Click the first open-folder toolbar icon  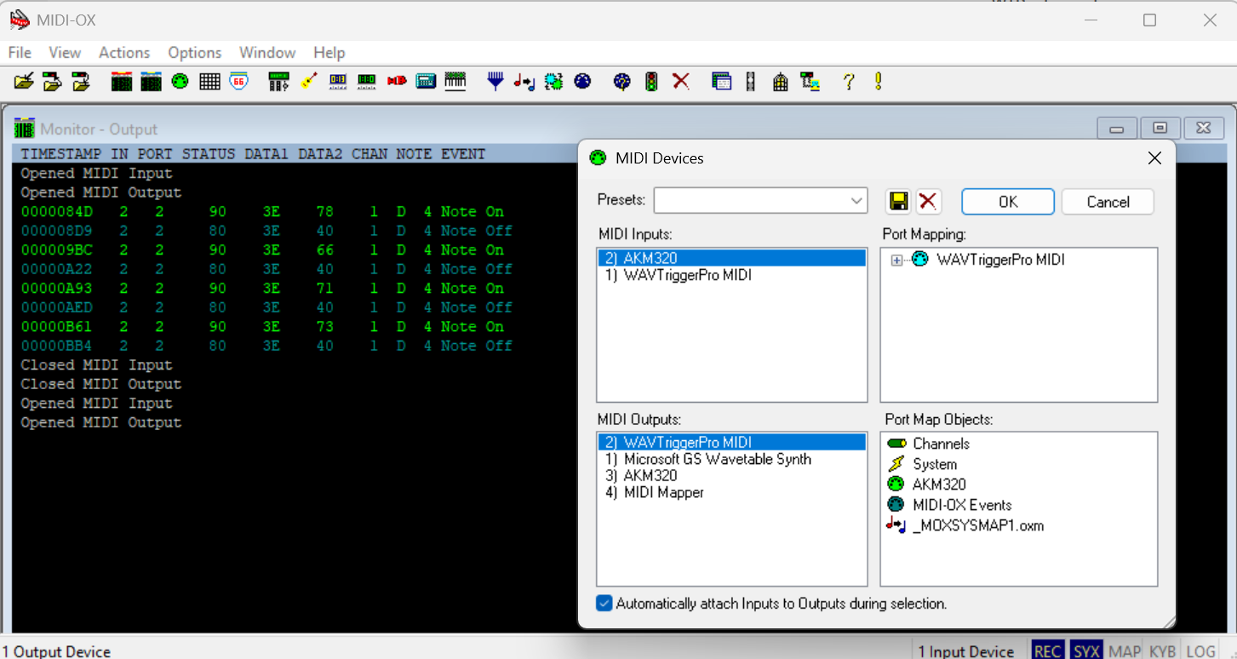(x=24, y=82)
